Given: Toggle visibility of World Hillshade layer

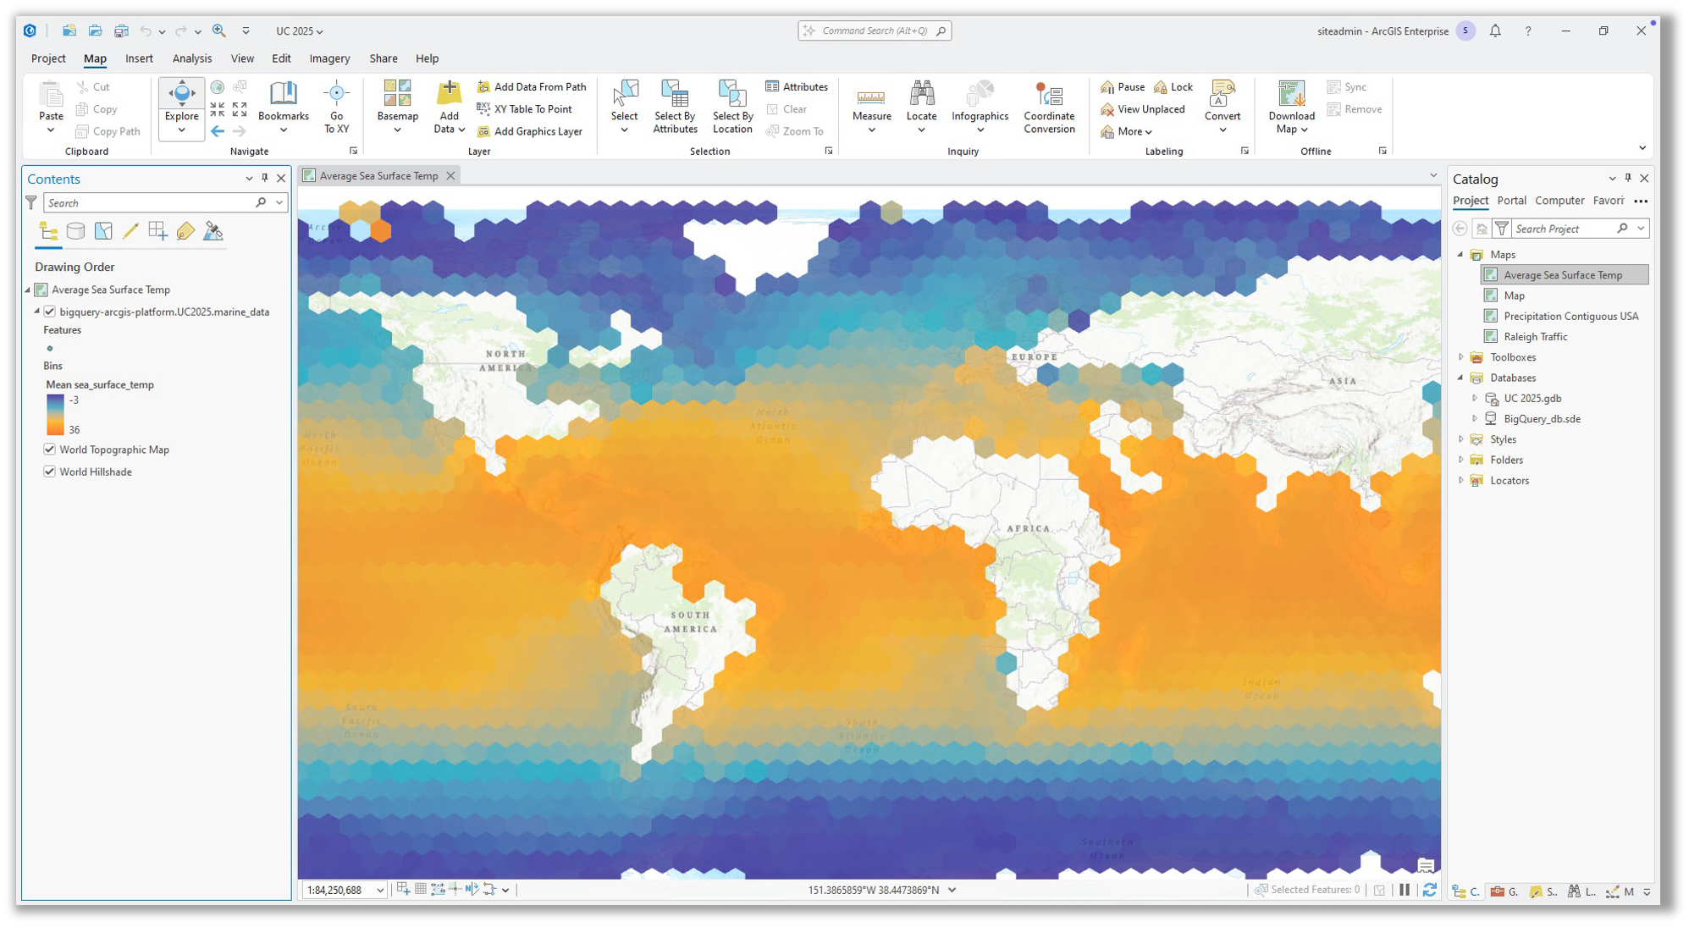Looking at the screenshot, I should point(49,472).
